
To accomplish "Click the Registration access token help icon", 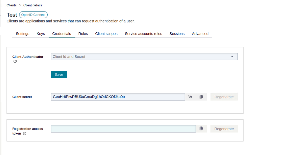I will point(25,133).
